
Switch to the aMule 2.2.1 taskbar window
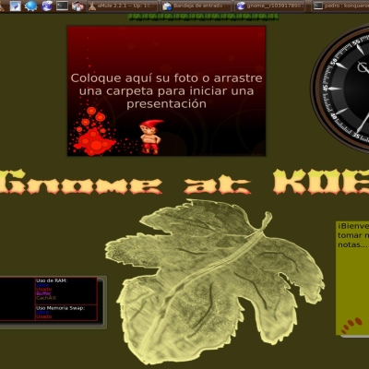123,6
